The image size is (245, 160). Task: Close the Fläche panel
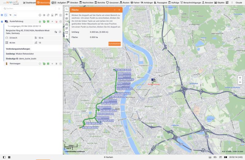click(119, 10)
